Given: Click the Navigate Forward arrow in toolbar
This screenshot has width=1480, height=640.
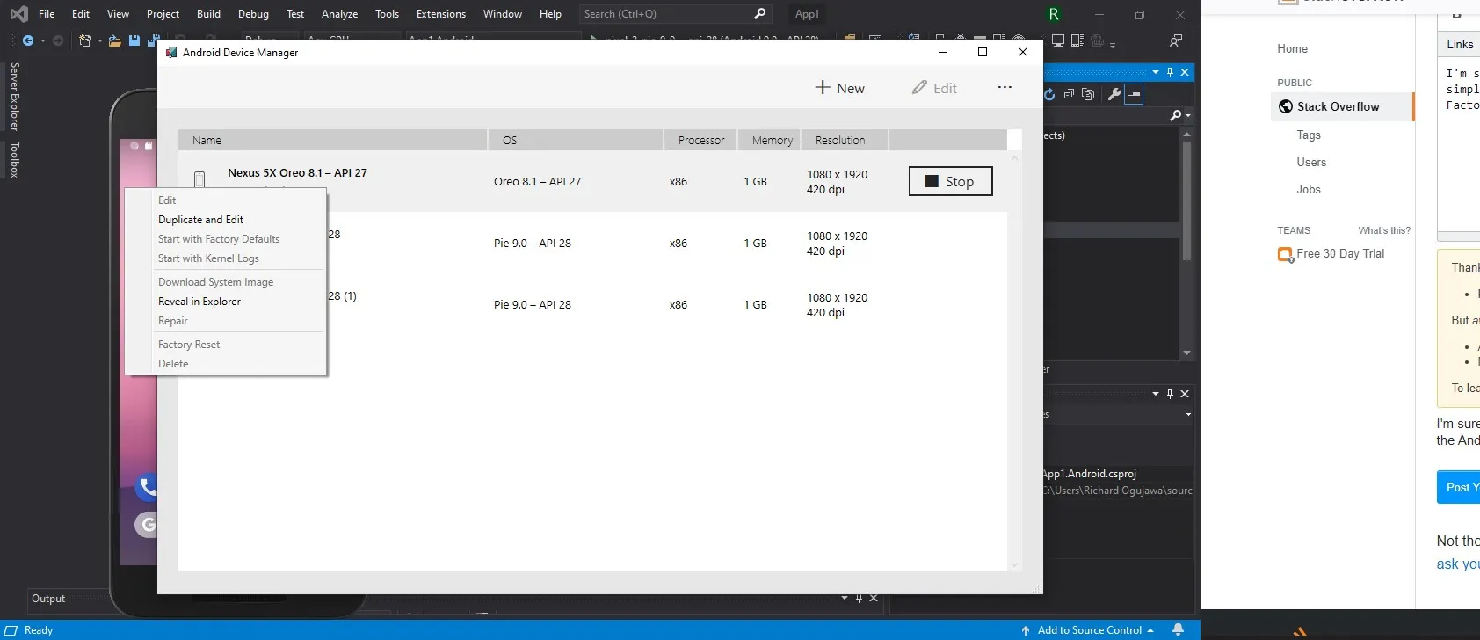Looking at the screenshot, I should [x=58, y=40].
